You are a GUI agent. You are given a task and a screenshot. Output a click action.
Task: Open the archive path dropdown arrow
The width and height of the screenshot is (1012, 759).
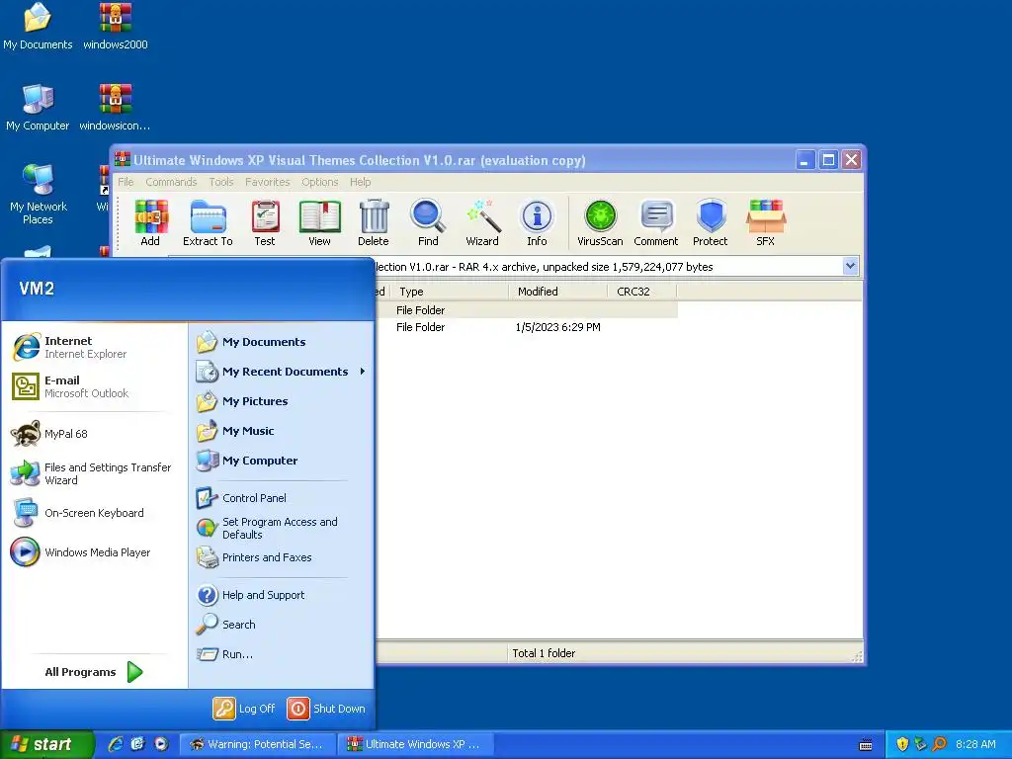coord(850,266)
